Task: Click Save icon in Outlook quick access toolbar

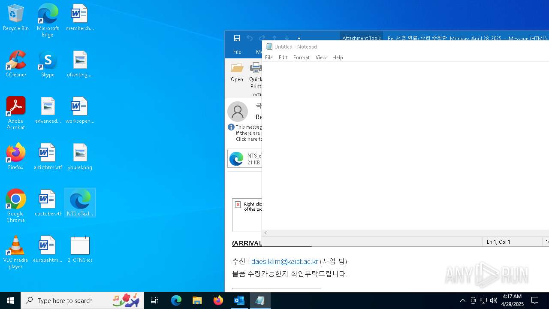Action: tap(237, 38)
